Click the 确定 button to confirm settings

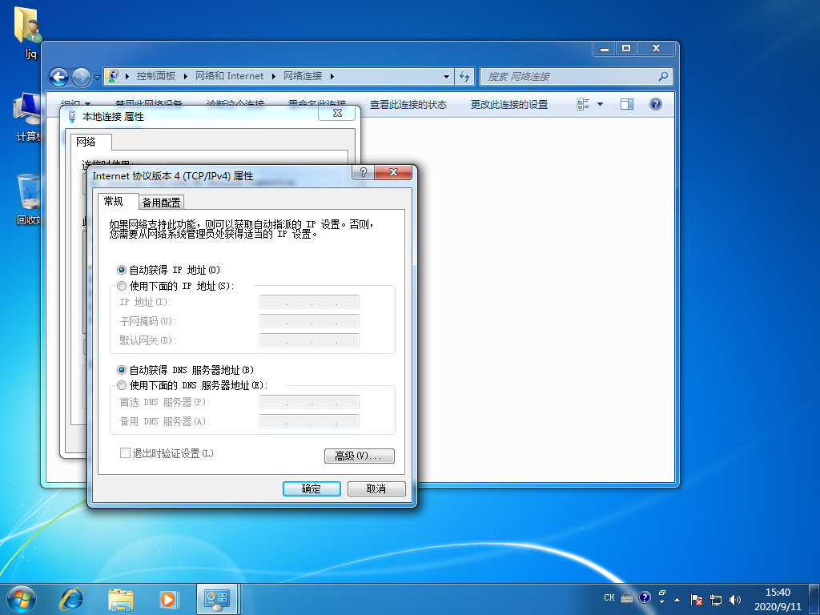[312, 488]
